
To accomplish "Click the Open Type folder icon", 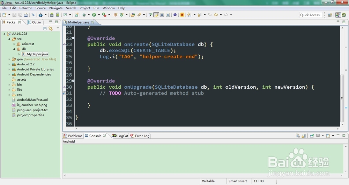I will (x=133, y=15).
